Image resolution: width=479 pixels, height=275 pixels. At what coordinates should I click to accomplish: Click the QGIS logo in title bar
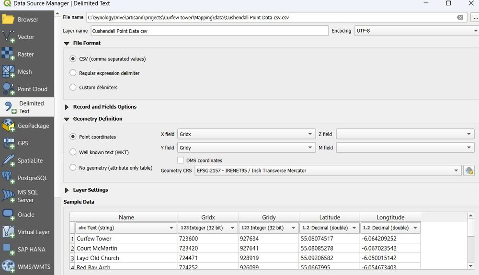pyautogui.click(x=7, y=3)
